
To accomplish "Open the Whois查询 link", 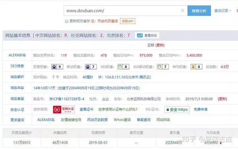I will (x=122, y=120).
